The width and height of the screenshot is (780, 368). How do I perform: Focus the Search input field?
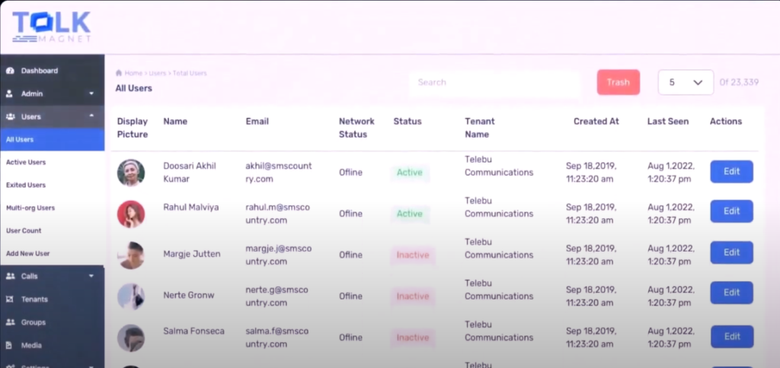[494, 82]
